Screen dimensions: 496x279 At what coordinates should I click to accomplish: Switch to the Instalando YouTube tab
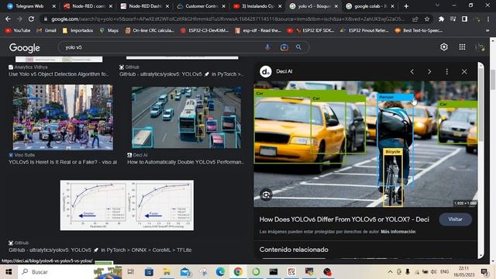(x=258, y=6)
